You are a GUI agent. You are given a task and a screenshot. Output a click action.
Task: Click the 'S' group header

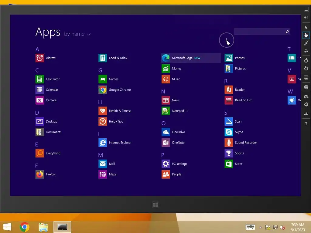(226, 113)
